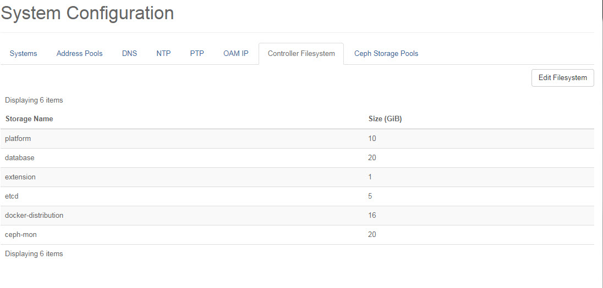Image resolution: width=603 pixels, height=288 pixels.
Task: Go to the NTP tab
Action: point(163,54)
